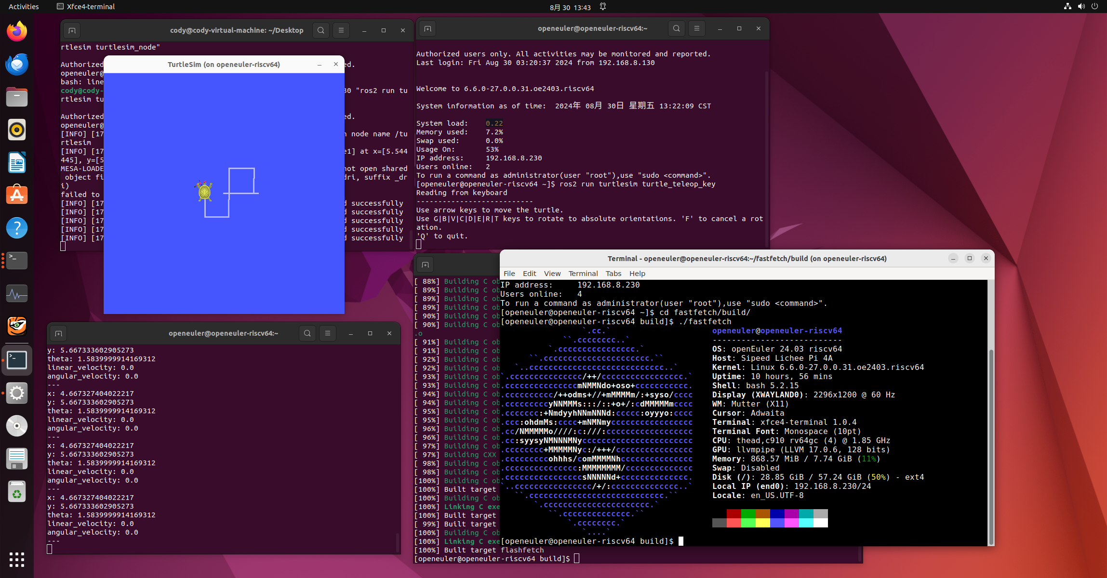Open the Terminal menu in xfce4-terminal
1107x578 pixels.
pos(583,274)
